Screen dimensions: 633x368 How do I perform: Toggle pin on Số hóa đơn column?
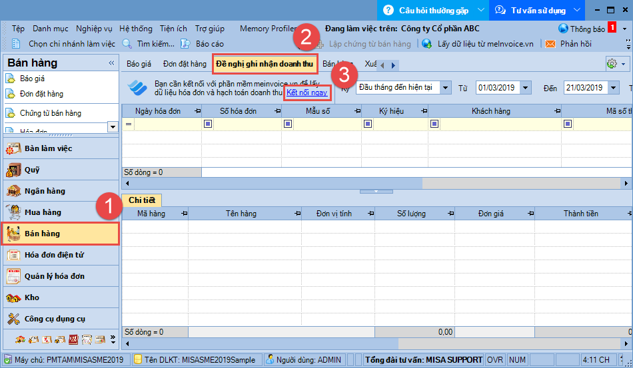click(x=277, y=111)
